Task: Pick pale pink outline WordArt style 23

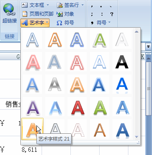Action: (x=77, y=129)
